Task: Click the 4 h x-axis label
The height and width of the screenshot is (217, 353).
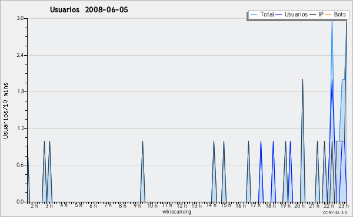Action: point(64,205)
